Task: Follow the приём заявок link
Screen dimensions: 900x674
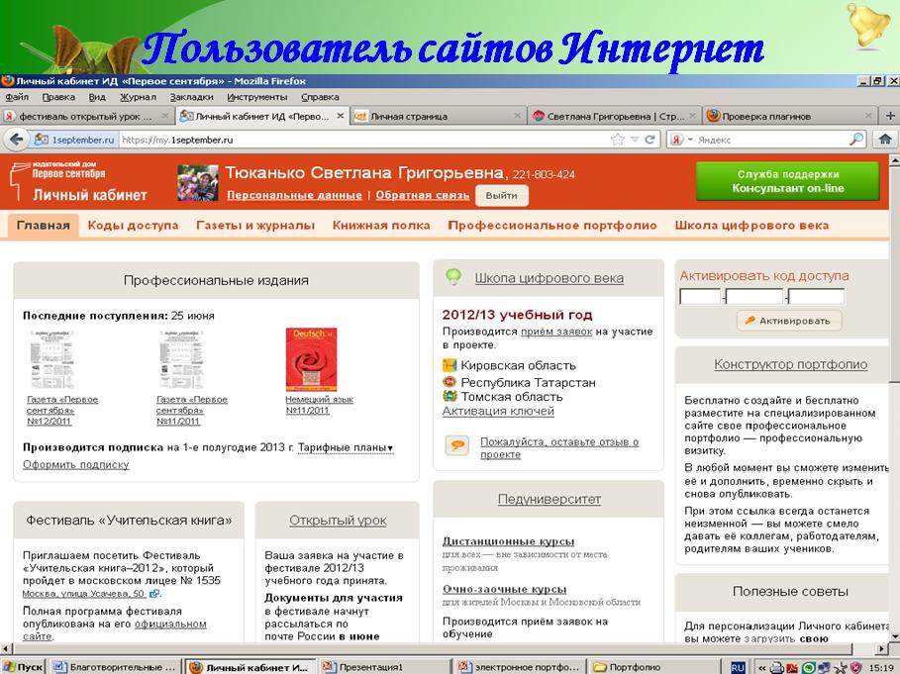Action: tap(556, 332)
